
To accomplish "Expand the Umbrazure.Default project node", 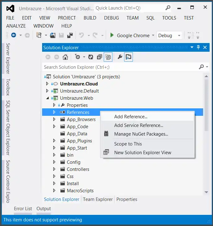I will click(47, 91).
